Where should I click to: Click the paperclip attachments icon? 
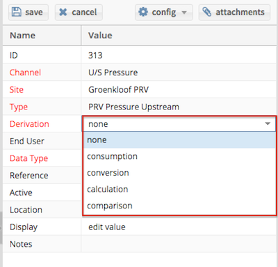(x=206, y=12)
